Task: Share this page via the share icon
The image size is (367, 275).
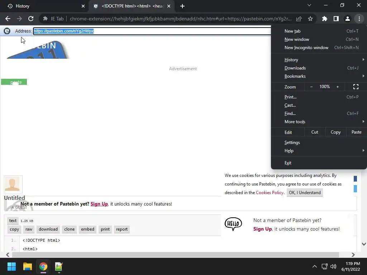Action: tap(299, 19)
